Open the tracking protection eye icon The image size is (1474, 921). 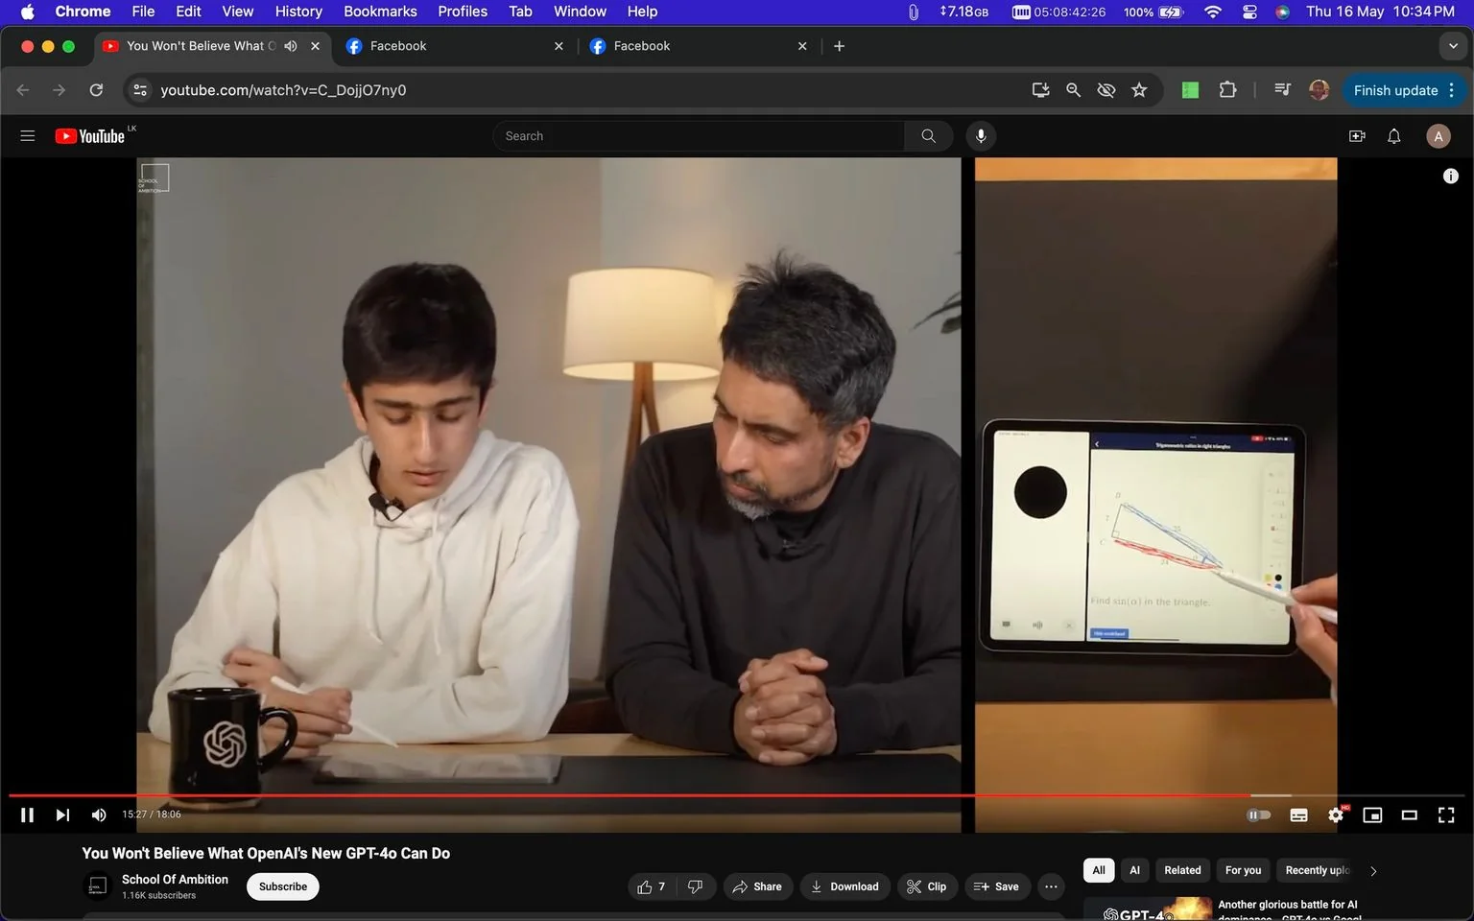(1106, 90)
